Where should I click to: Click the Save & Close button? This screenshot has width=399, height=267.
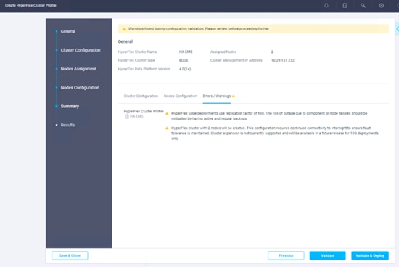[x=70, y=255]
